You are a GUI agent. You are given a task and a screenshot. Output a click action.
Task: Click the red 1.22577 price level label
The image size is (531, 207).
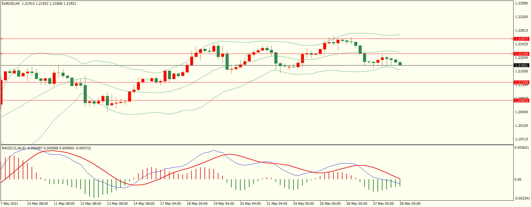click(x=521, y=39)
